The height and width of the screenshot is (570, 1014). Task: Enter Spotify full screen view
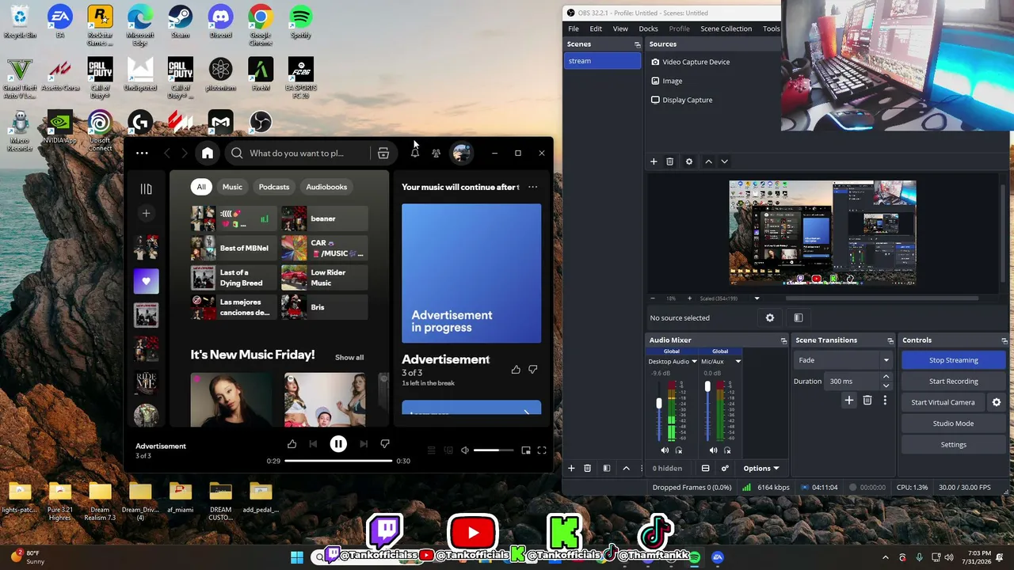point(542,450)
